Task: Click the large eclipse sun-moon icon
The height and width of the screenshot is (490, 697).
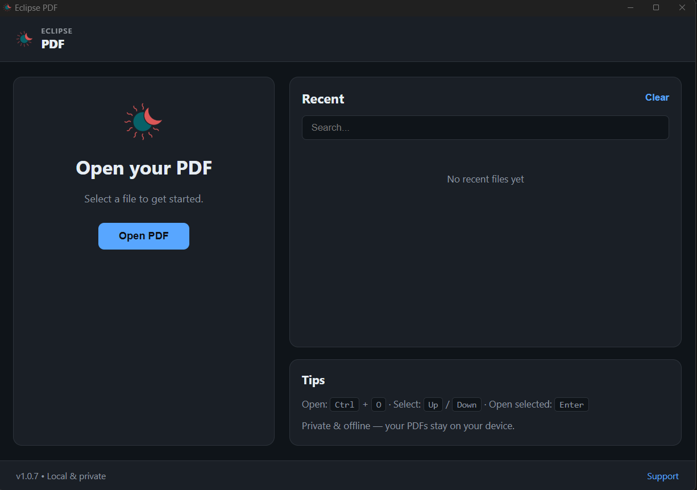Action: click(x=143, y=122)
